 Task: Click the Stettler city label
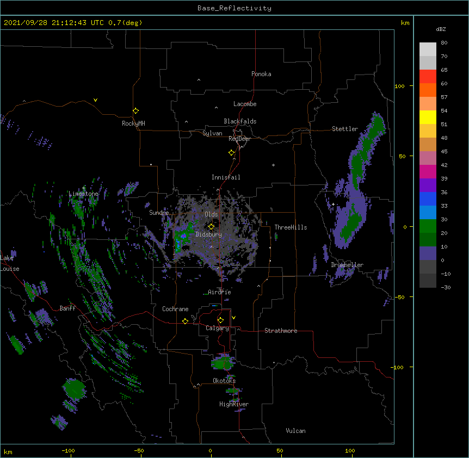pyautogui.click(x=345, y=129)
